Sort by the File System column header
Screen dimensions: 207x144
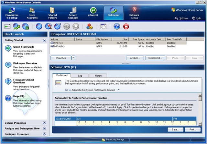coord(103,39)
